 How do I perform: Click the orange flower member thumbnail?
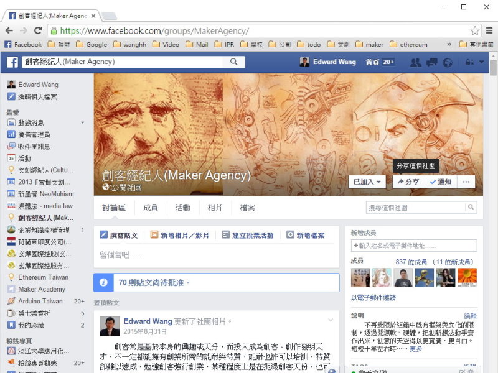(x=467, y=277)
